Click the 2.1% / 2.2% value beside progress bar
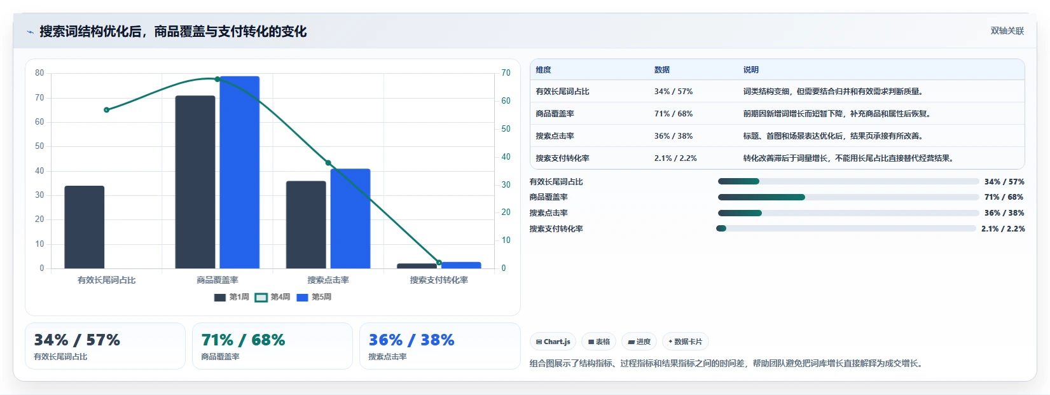The width and height of the screenshot is (1050, 395). [x=1003, y=229]
